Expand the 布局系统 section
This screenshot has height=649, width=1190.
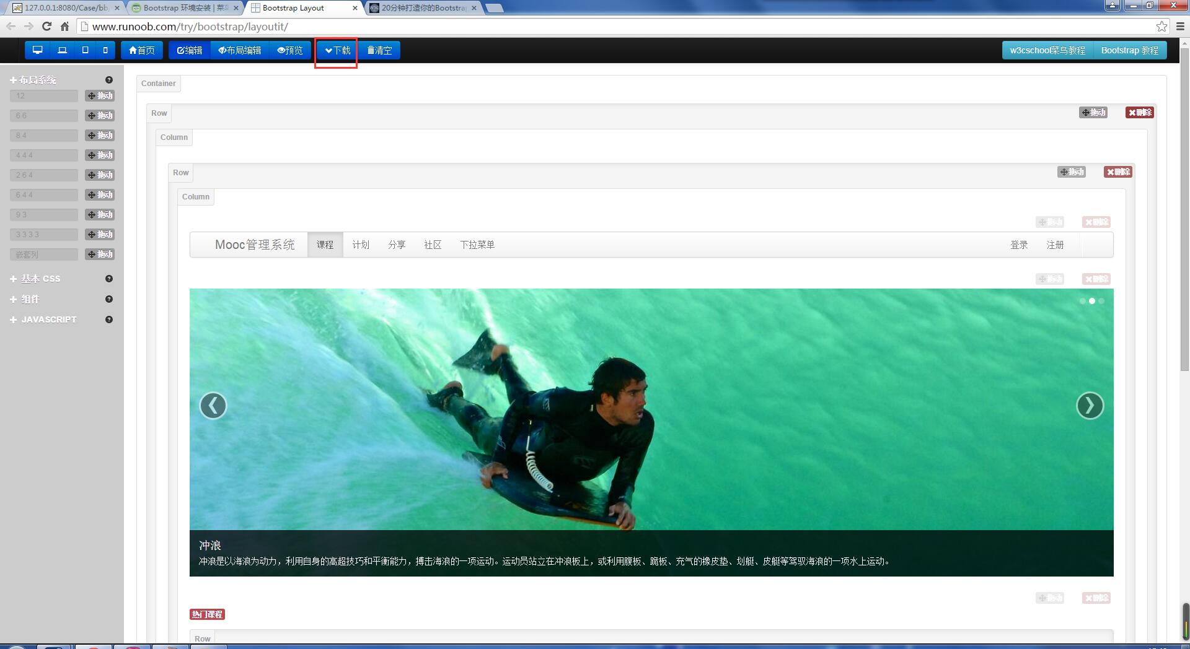click(x=33, y=80)
